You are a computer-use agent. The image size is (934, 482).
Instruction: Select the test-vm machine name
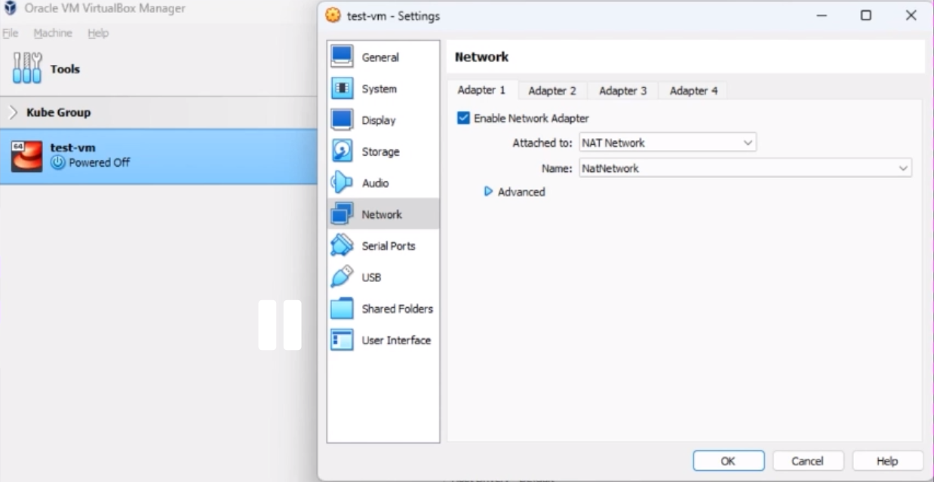[73, 148]
